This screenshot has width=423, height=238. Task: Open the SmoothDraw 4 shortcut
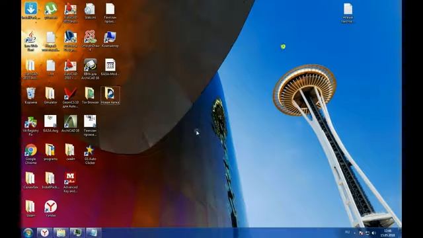click(x=90, y=41)
